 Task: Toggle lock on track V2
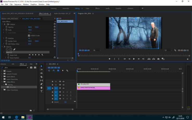pyautogui.click(x=52, y=85)
